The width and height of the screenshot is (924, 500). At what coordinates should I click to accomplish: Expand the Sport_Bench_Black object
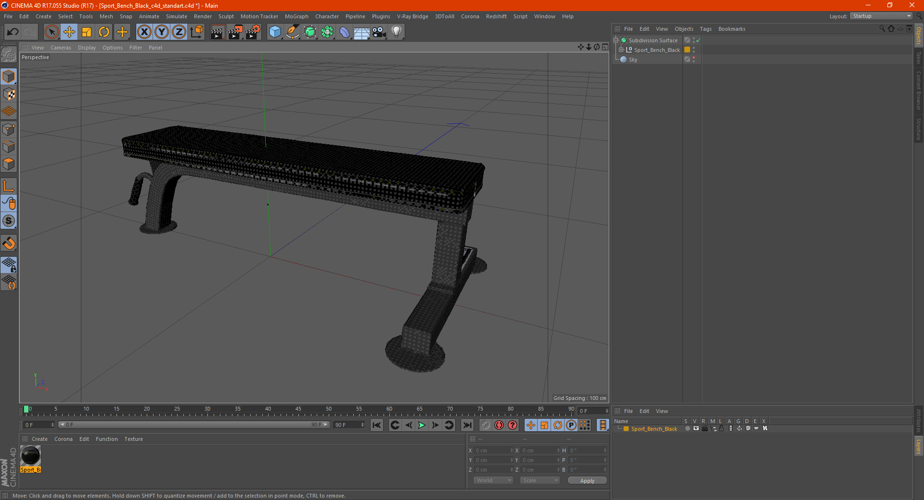pyautogui.click(x=621, y=50)
